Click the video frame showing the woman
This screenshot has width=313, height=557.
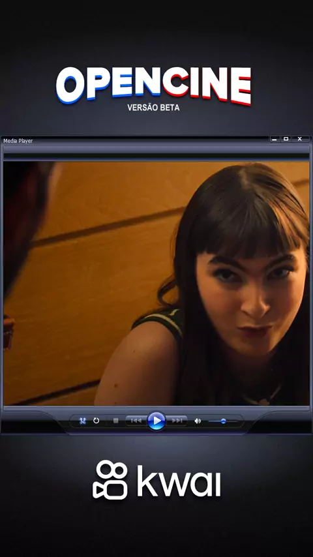point(156,283)
